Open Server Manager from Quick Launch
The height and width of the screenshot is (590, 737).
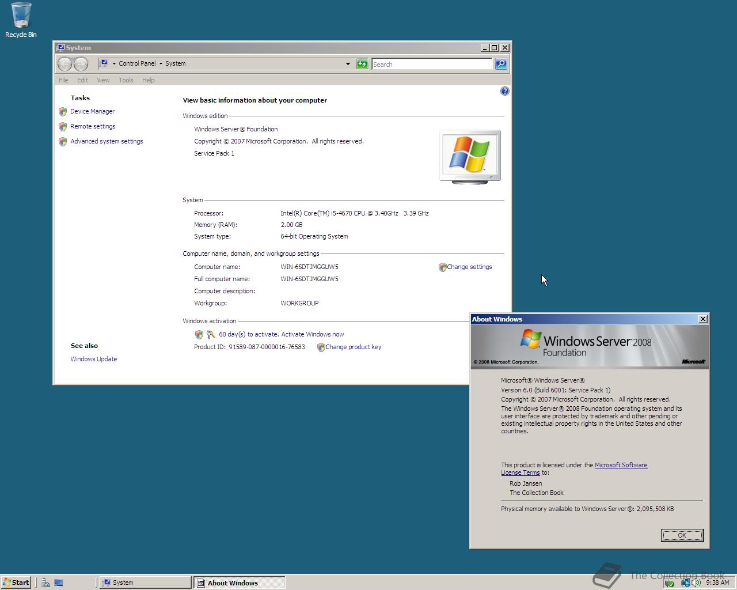pos(45,583)
